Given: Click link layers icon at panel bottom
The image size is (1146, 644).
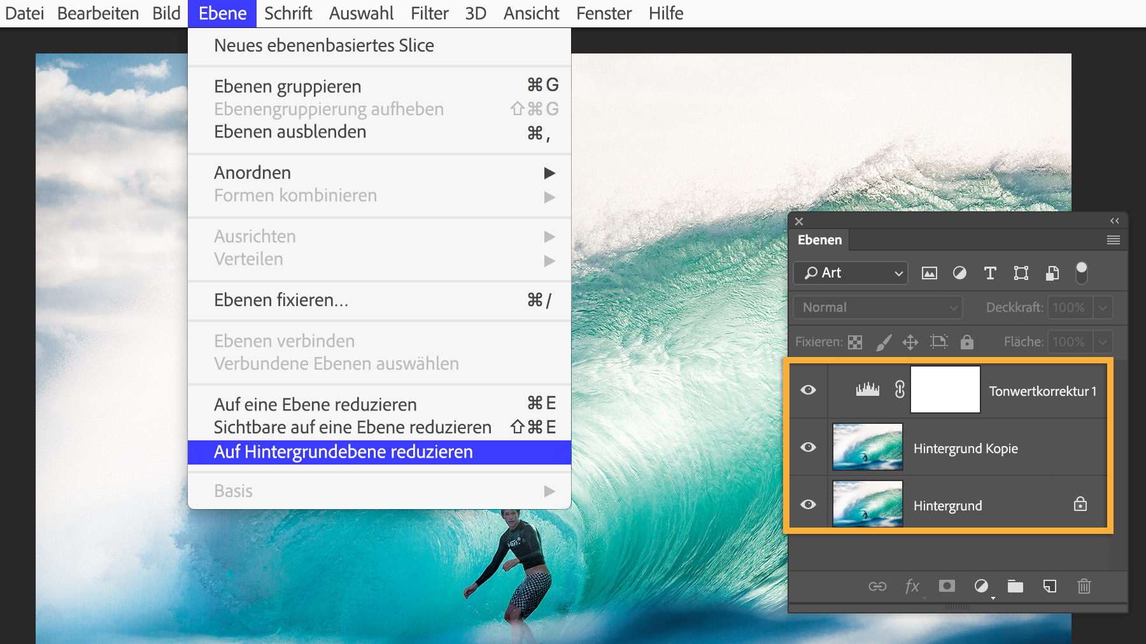Looking at the screenshot, I should [x=877, y=586].
